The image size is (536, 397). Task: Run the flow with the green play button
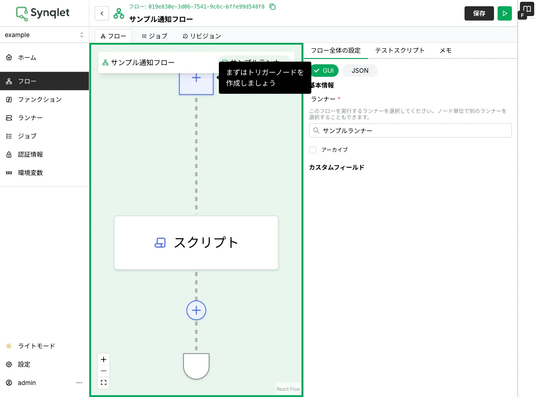tap(505, 13)
